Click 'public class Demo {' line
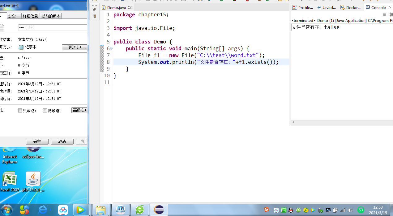The height and width of the screenshot is (216, 393). pyautogui.click(x=143, y=42)
